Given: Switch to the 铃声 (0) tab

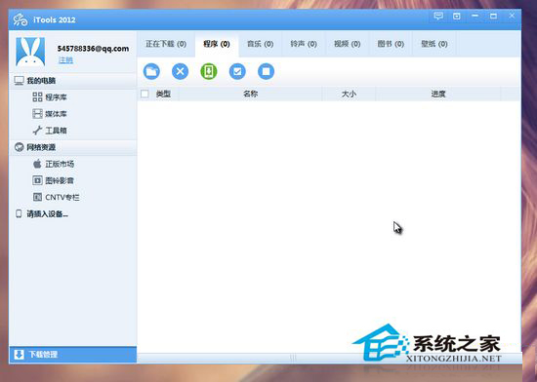Looking at the screenshot, I should pyautogui.click(x=304, y=44).
